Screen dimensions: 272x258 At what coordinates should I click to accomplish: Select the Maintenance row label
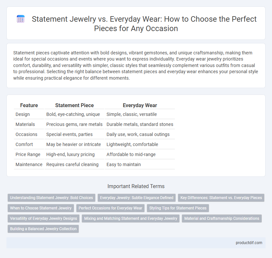(29, 164)
